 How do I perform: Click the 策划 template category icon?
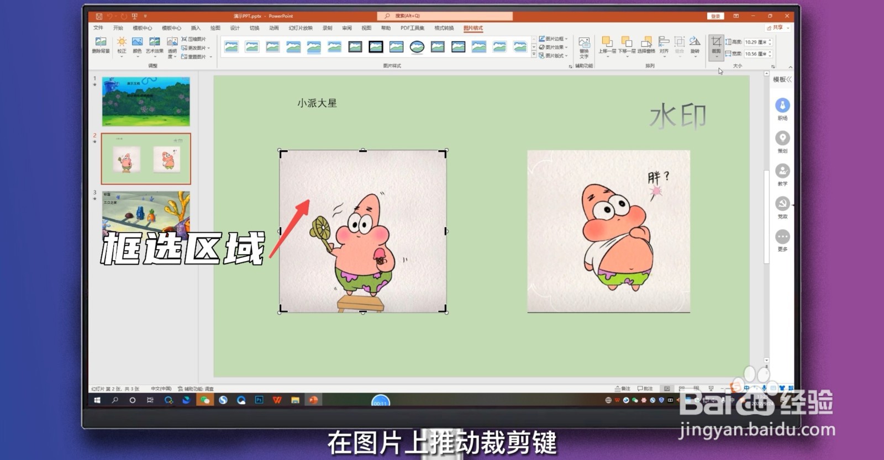tap(782, 138)
